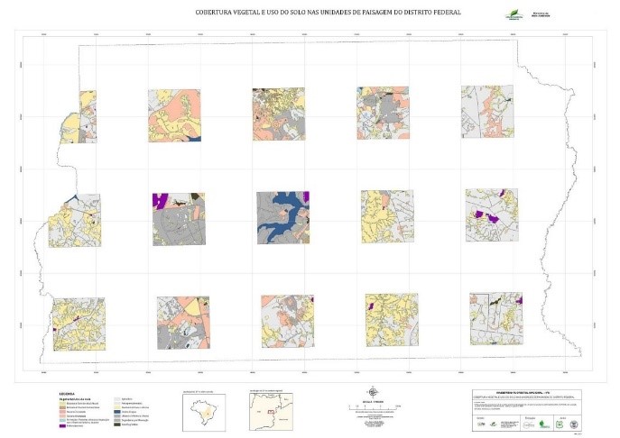Select the bottom-right landscape tile
The image size is (620, 438).
tap(495, 319)
